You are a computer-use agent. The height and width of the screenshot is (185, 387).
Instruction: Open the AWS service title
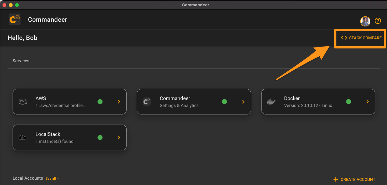click(x=41, y=98)
